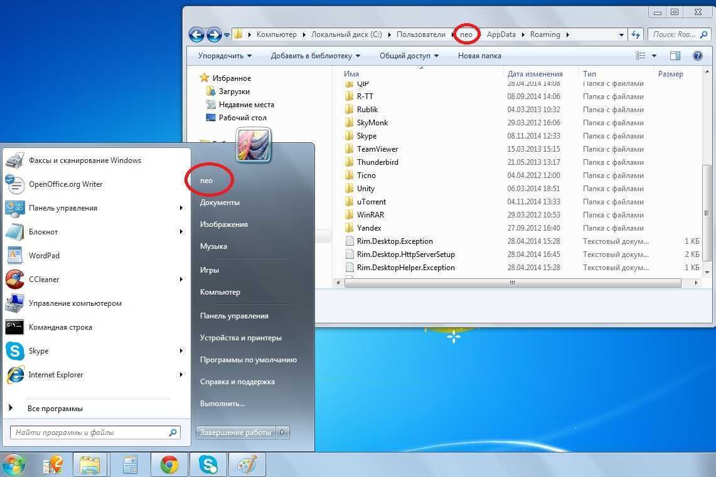The image size is (716, 477).
Task: Open Google Chrome on the taskbar
Action: (169, 465)
